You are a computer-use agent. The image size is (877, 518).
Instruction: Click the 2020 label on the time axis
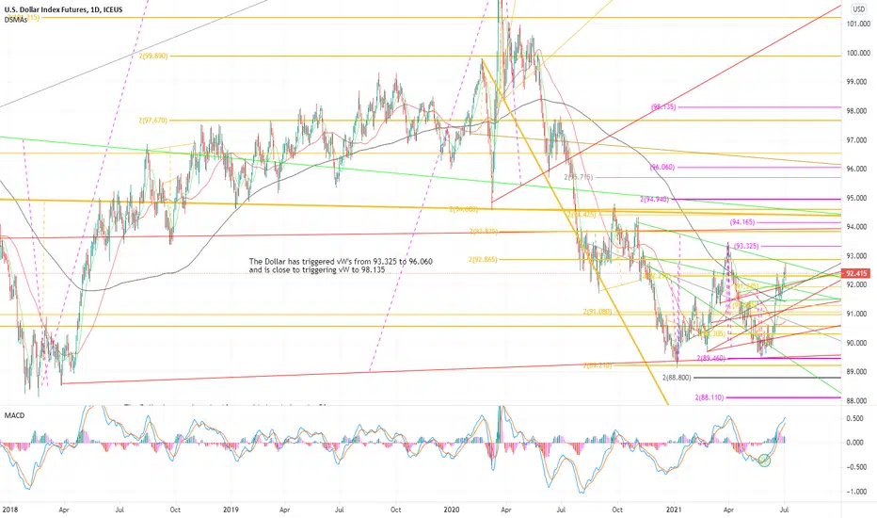click(451, 510)
